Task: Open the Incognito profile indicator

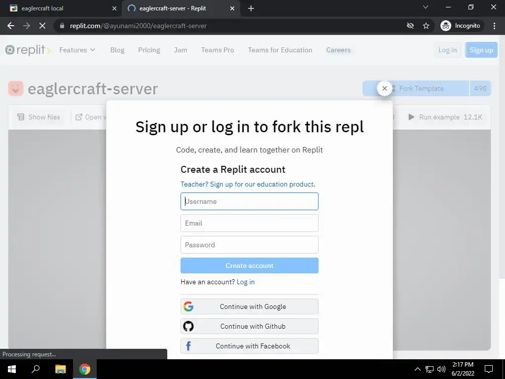Action: 461,26
